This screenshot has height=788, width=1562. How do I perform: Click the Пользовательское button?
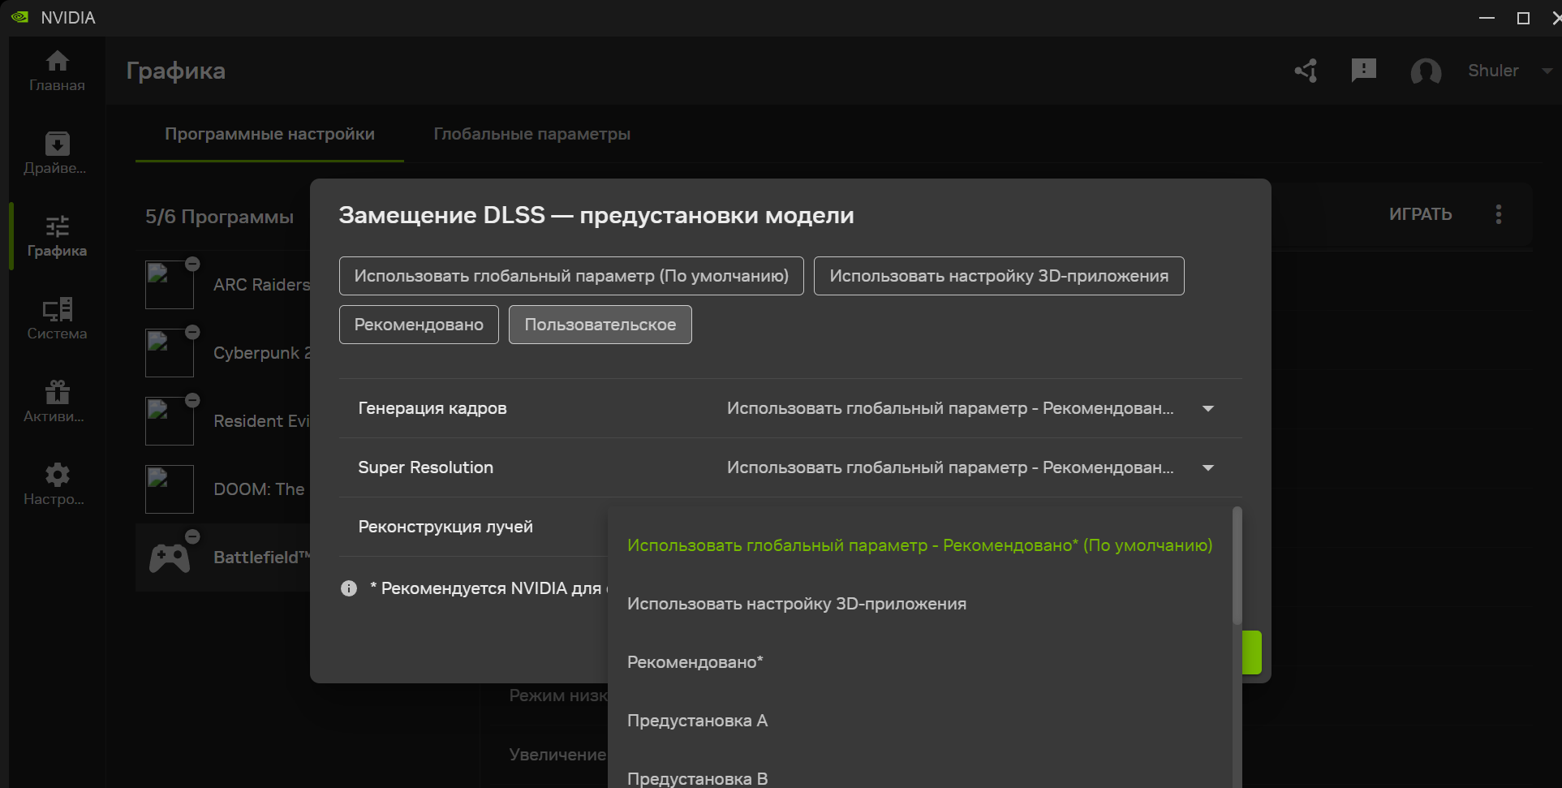[x=600, y=324]
